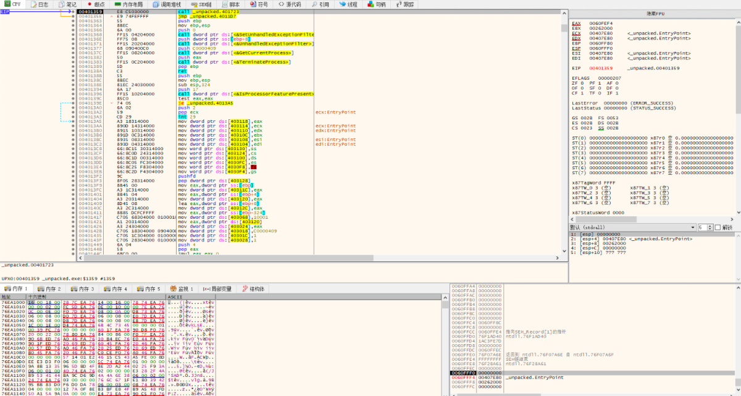Open the 调用堆栈 call stack tab
The width and height of the screenshot is (741, 396).
click(167, 4)
